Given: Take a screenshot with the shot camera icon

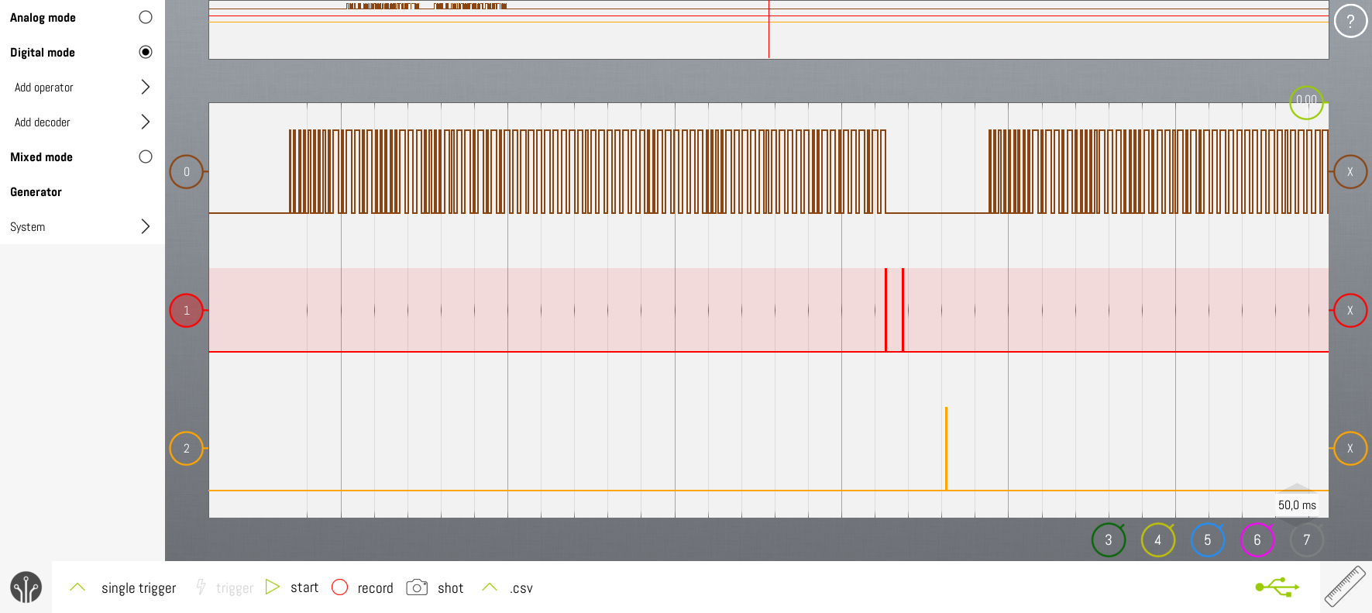Looking at the screenshot, I should pyautogui.click(x=417, y=587).
